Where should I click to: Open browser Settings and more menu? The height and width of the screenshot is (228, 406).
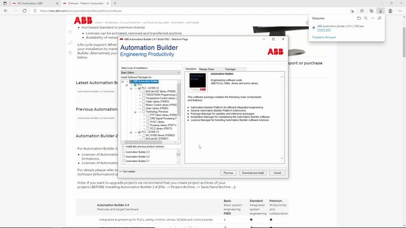point(400,11)
